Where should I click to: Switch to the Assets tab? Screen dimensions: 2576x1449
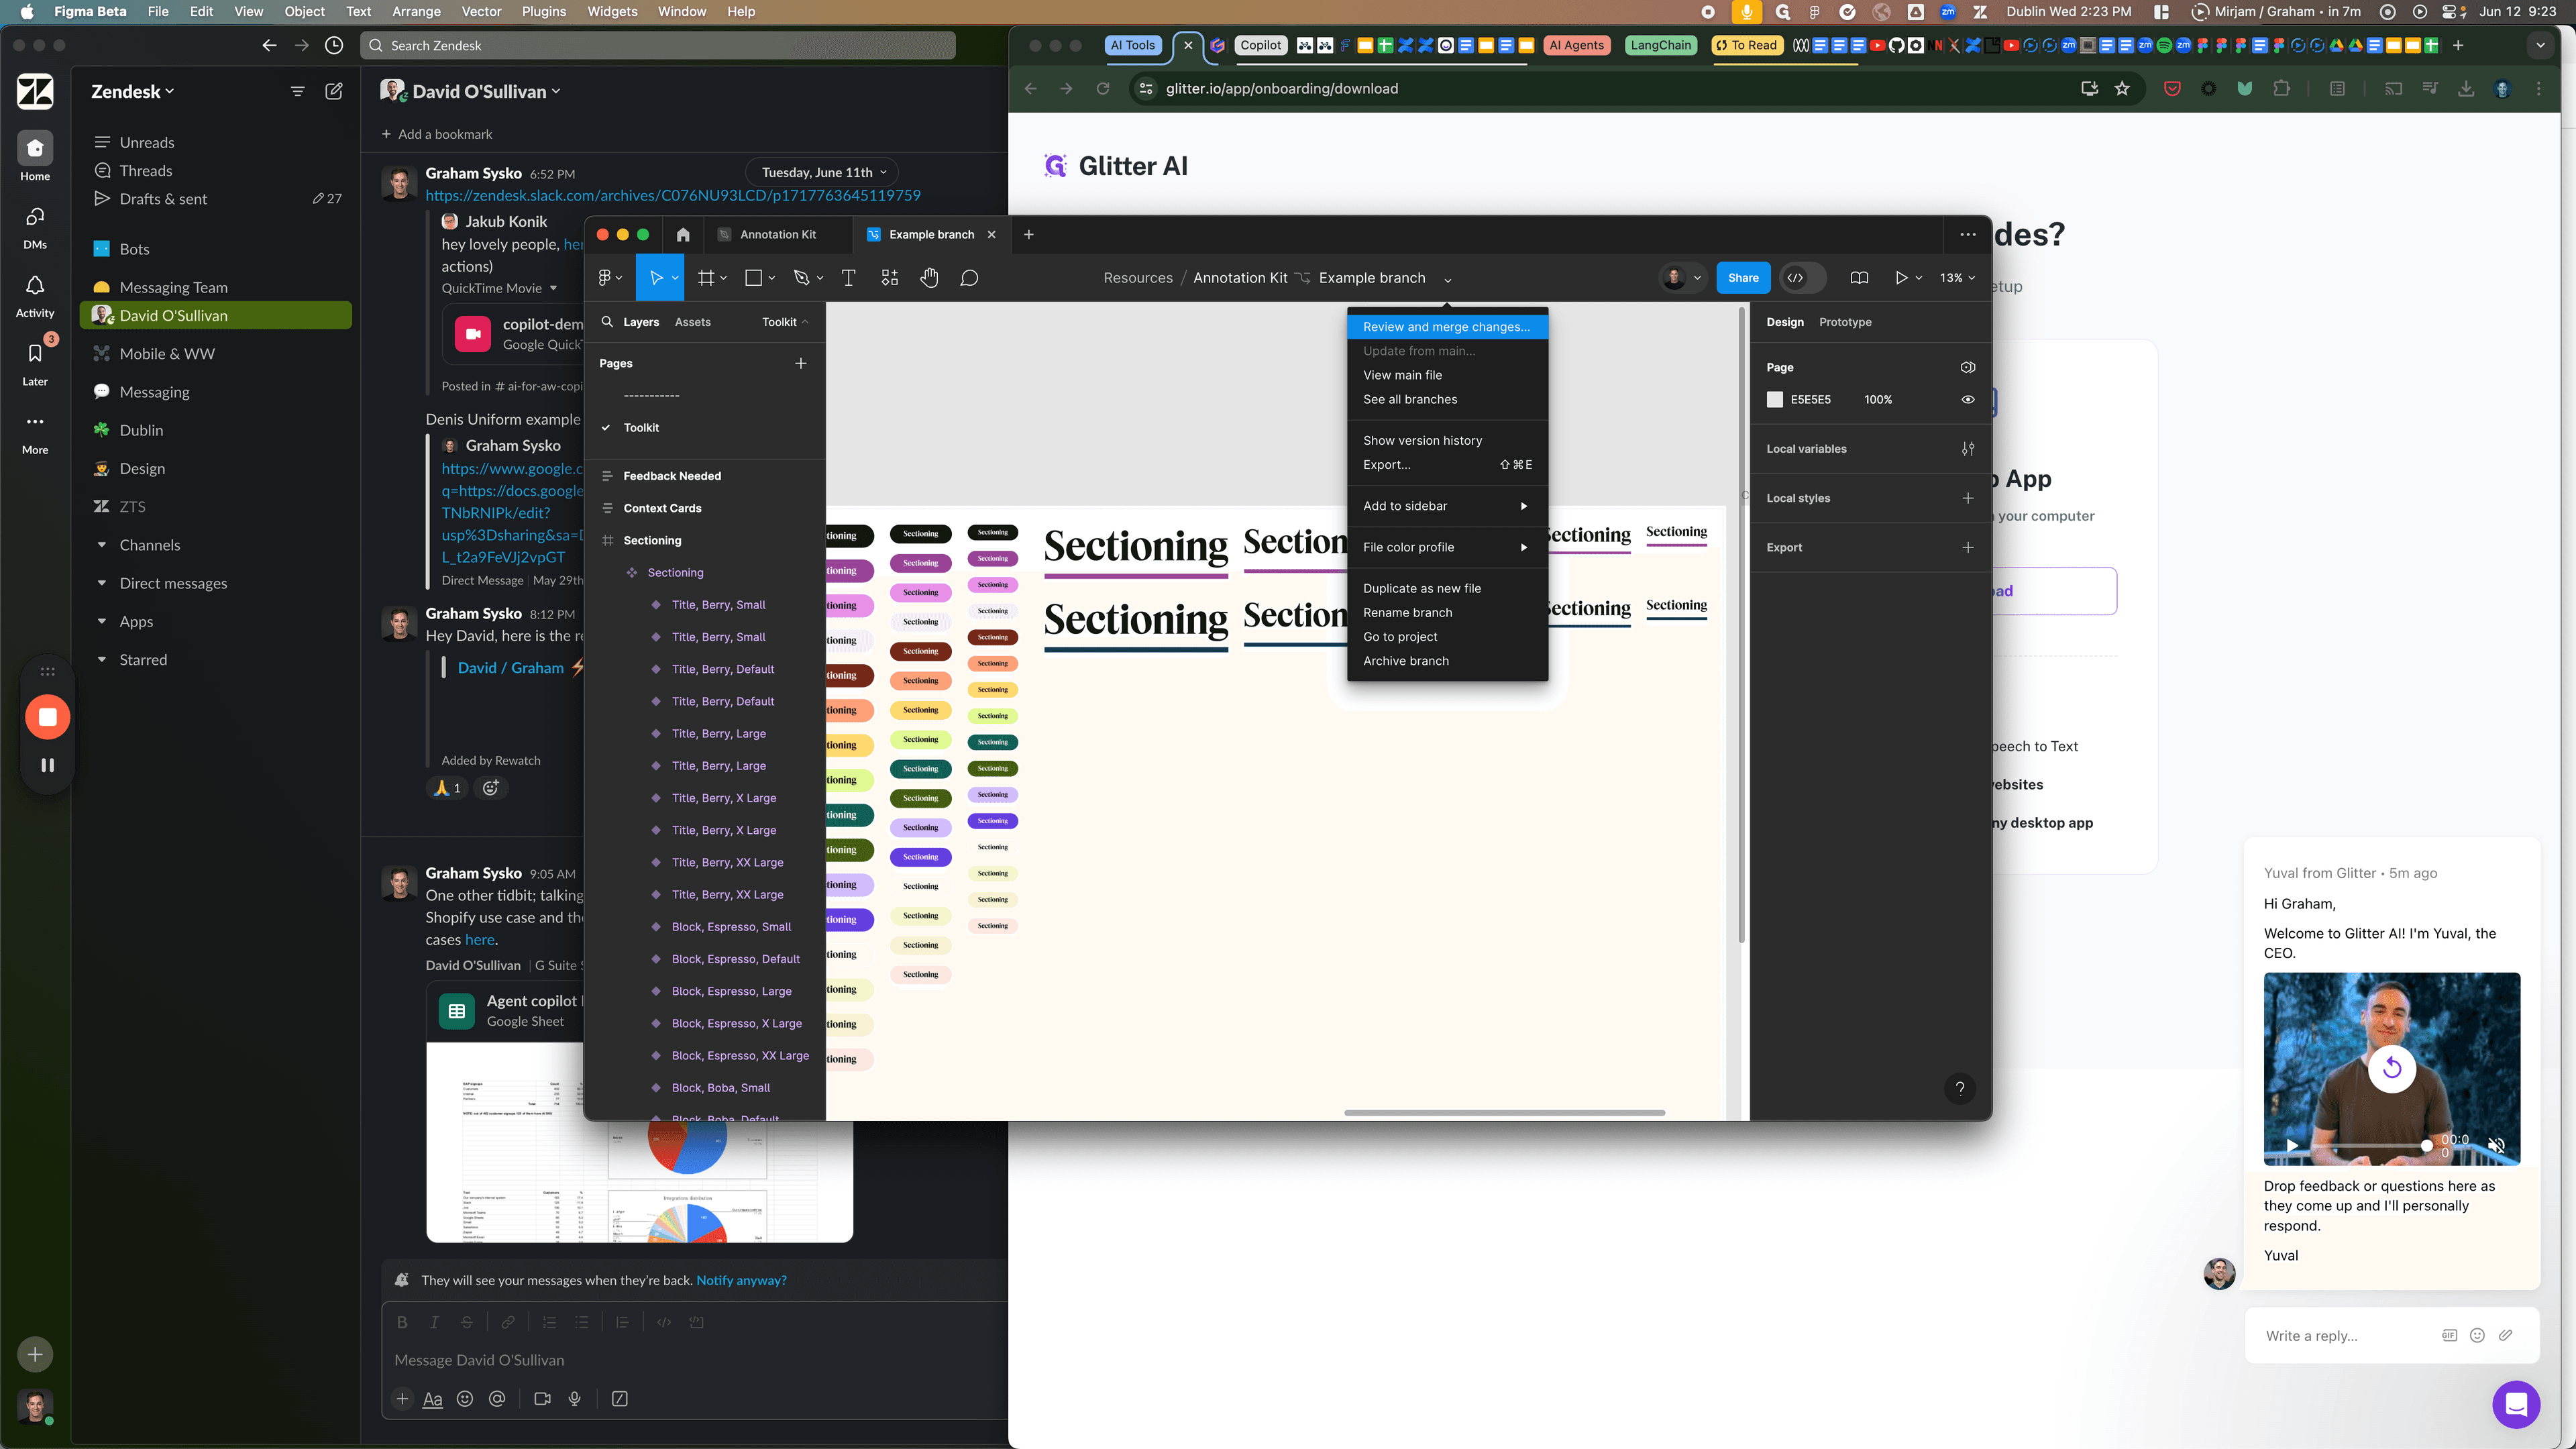click(692, 322)
